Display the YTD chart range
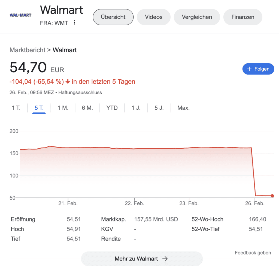Viewport: 279px width, 270px height. pos(111,108)
